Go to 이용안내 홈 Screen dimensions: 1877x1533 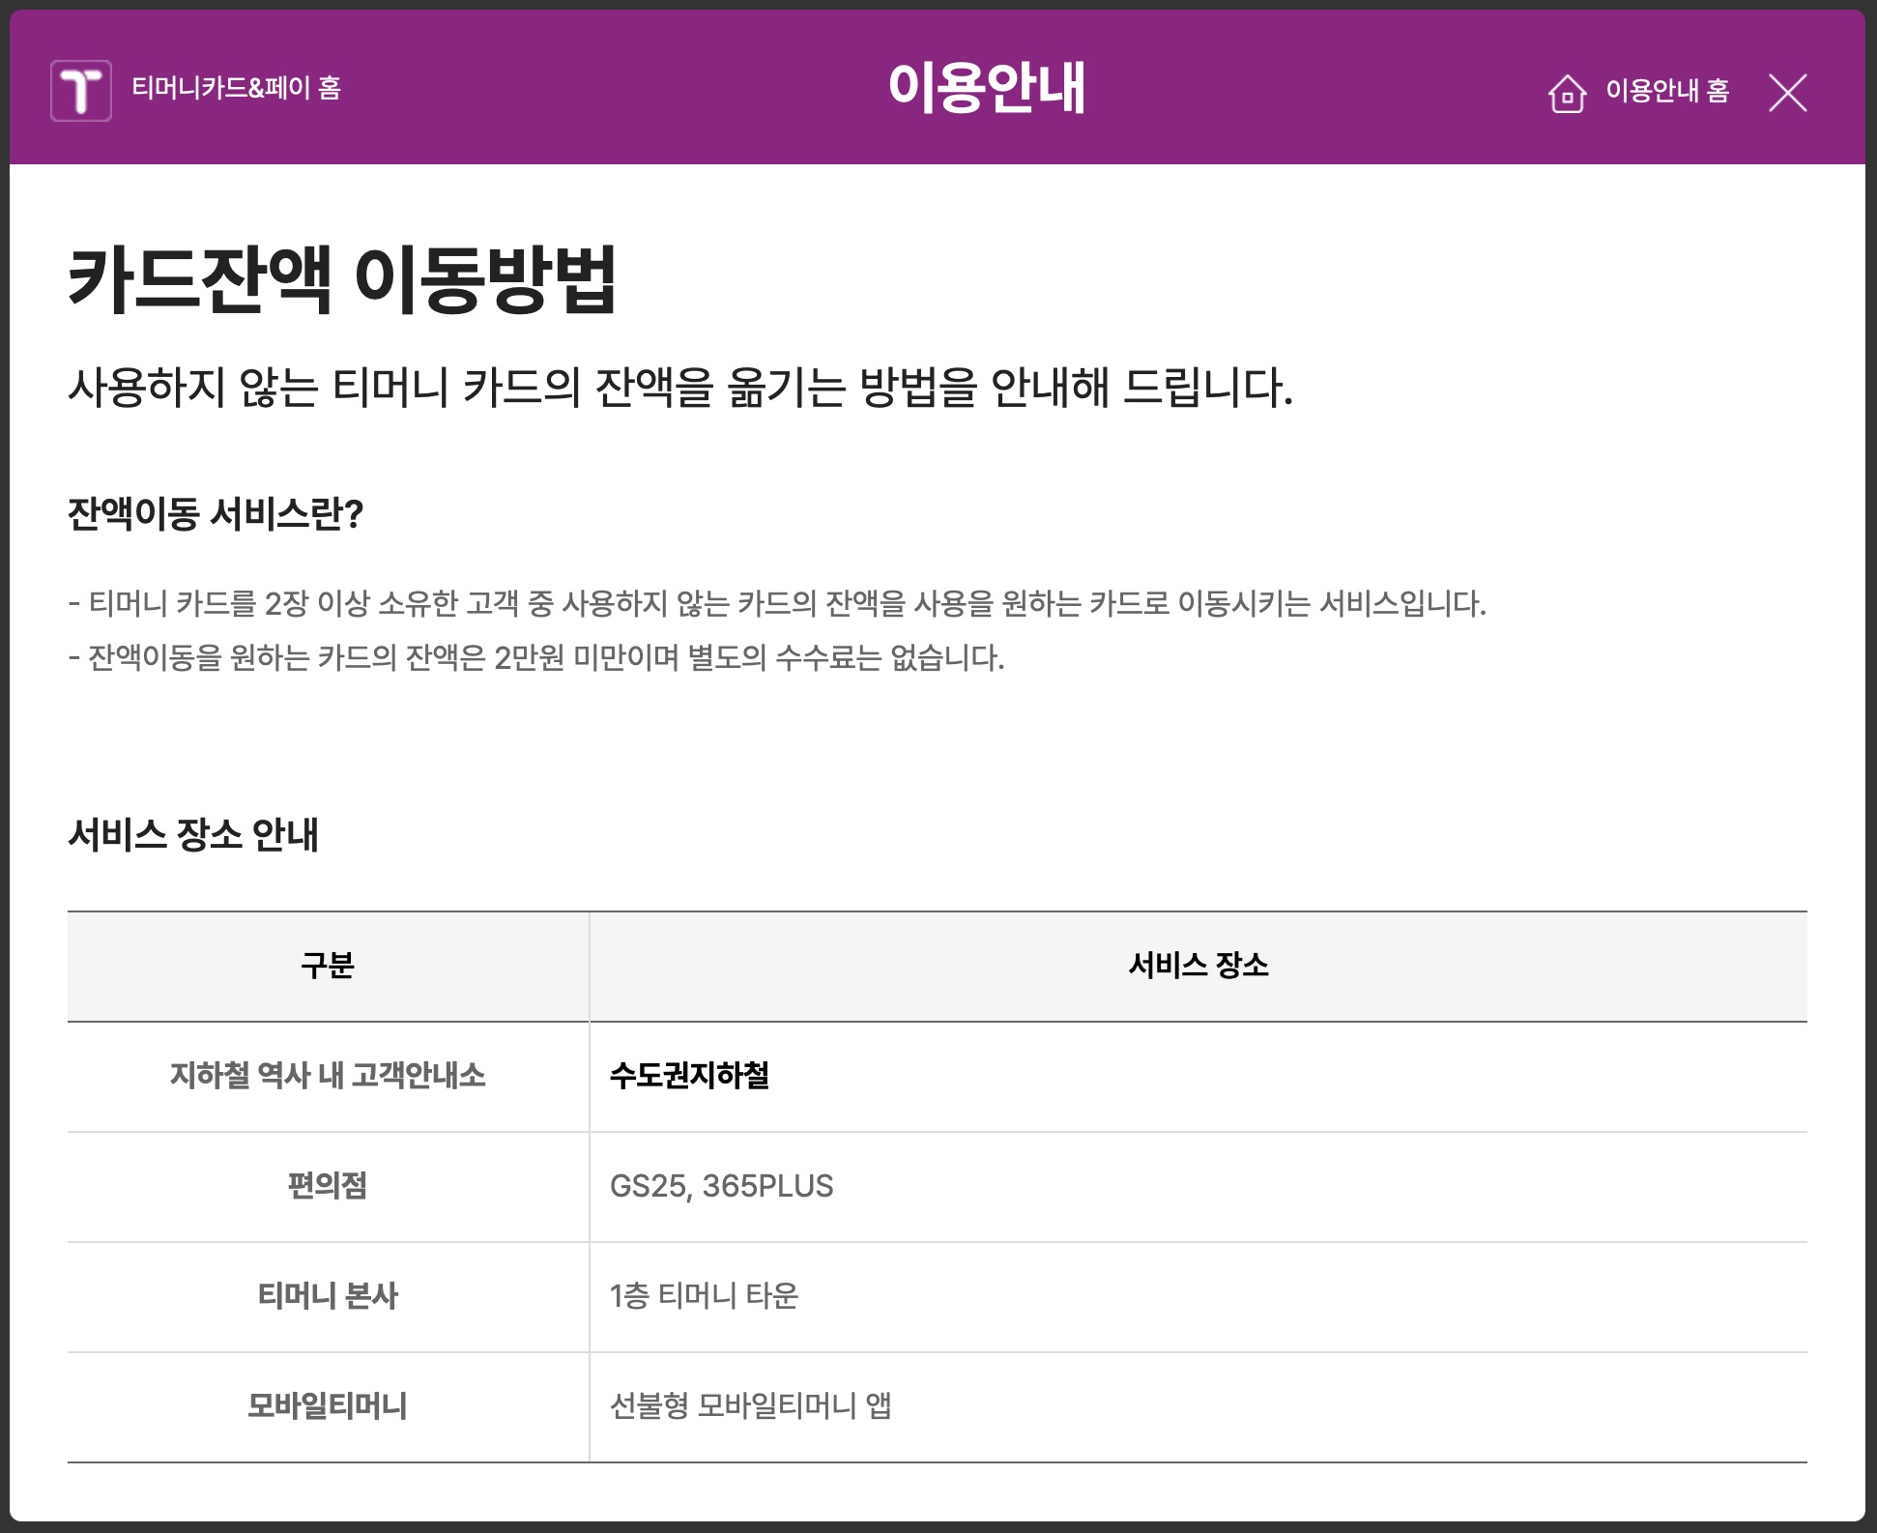(1667, 91)
